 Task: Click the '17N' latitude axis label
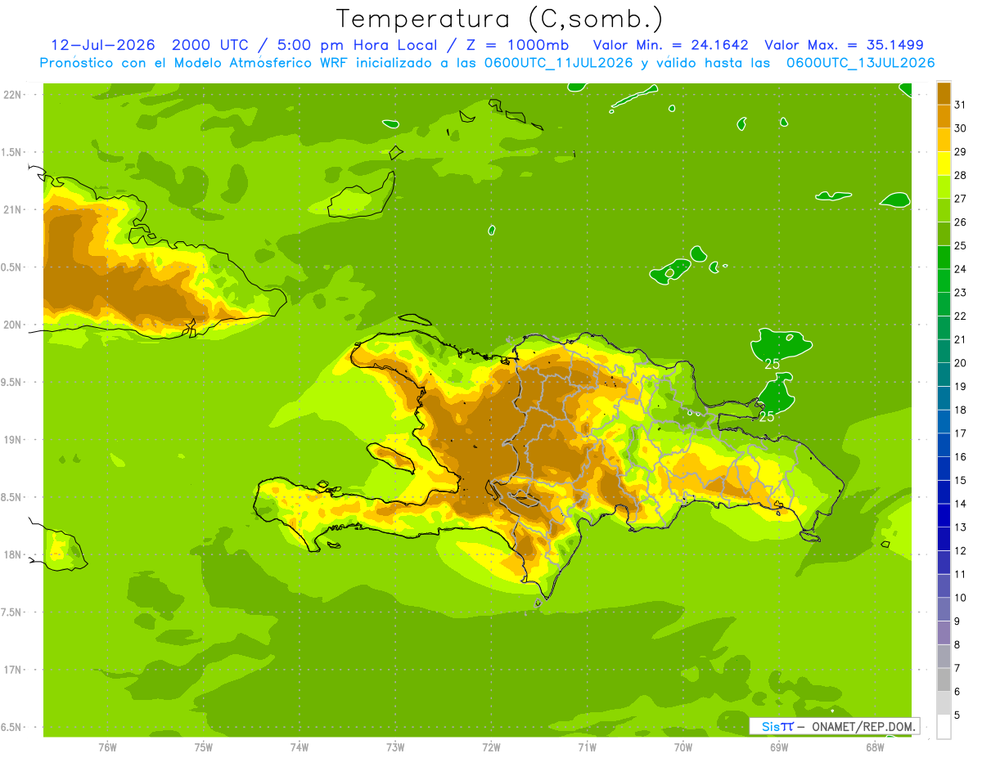click(12, 670)
